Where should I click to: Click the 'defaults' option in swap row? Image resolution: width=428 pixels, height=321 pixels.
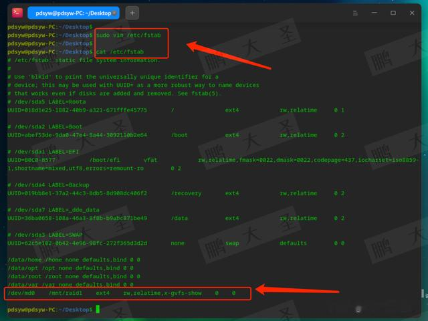pyautogui.click(x=293, y=243)
